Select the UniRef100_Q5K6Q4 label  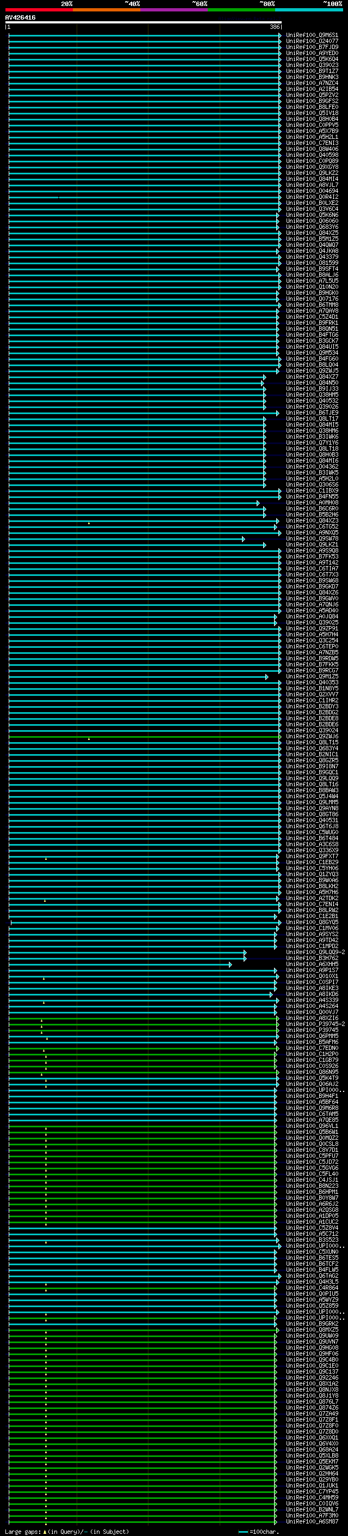(312, 59)
